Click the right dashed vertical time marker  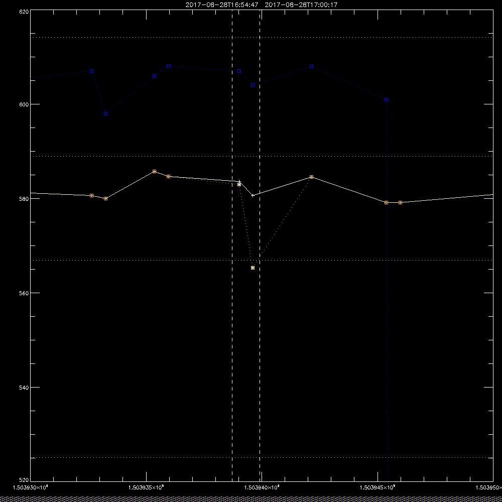tap(260, 245)
